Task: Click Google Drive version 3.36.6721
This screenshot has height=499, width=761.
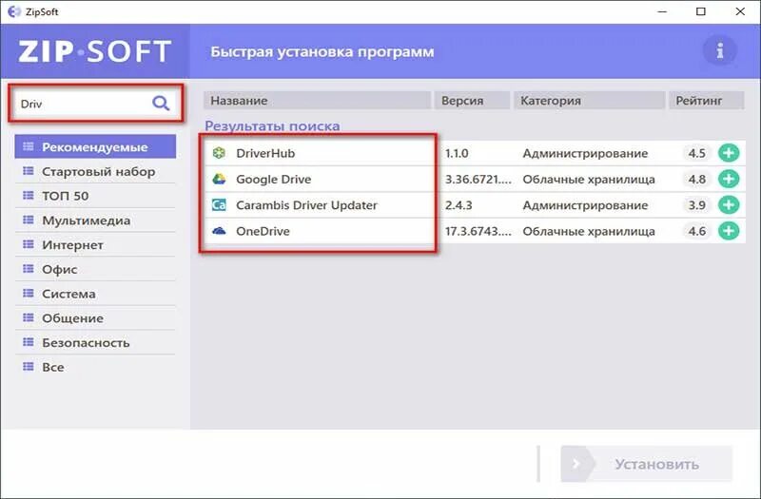Action: pos(478,180)
